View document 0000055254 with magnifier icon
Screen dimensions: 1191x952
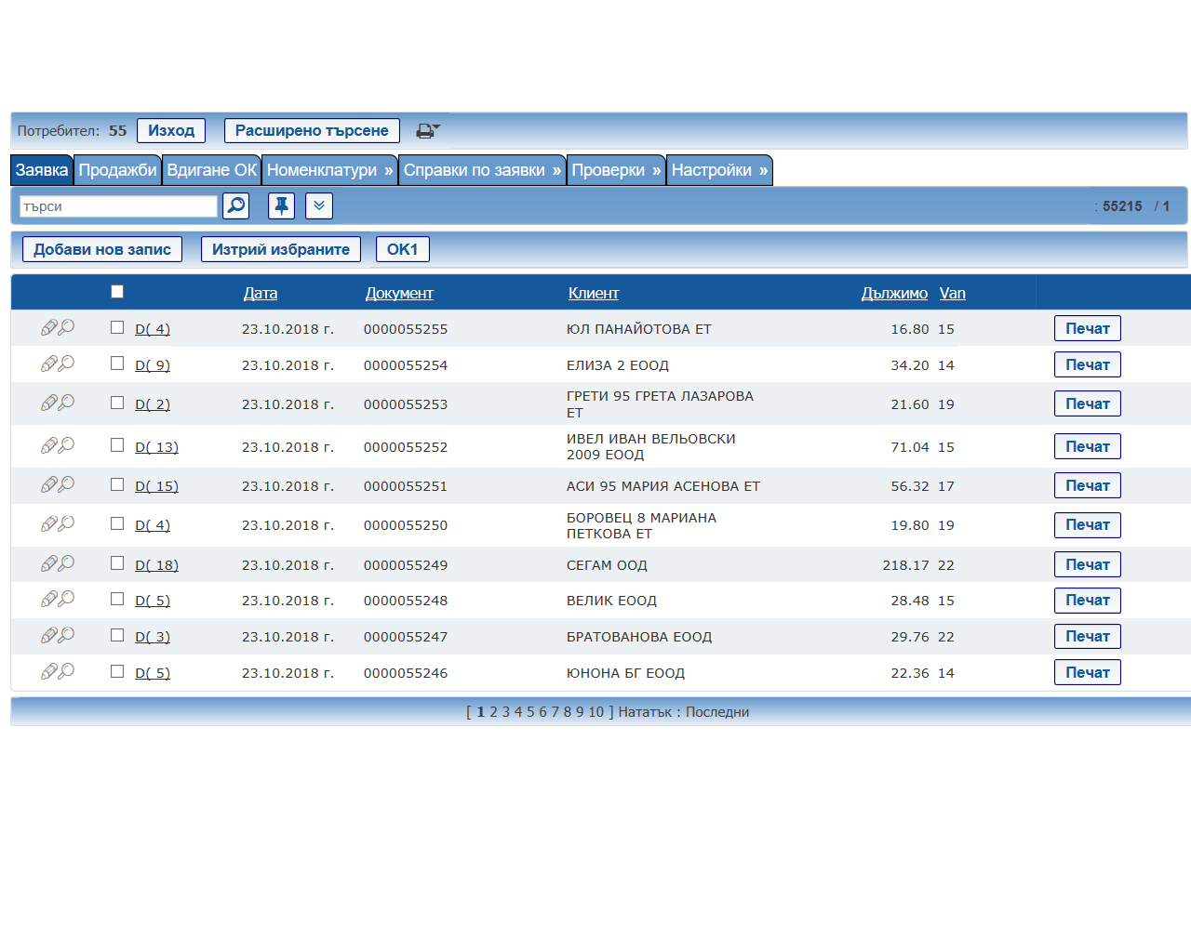[67, 364]
